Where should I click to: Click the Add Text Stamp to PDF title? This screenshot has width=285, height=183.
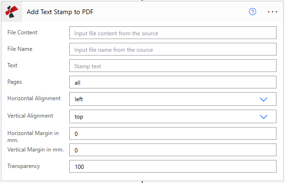[x=60, y=12]
